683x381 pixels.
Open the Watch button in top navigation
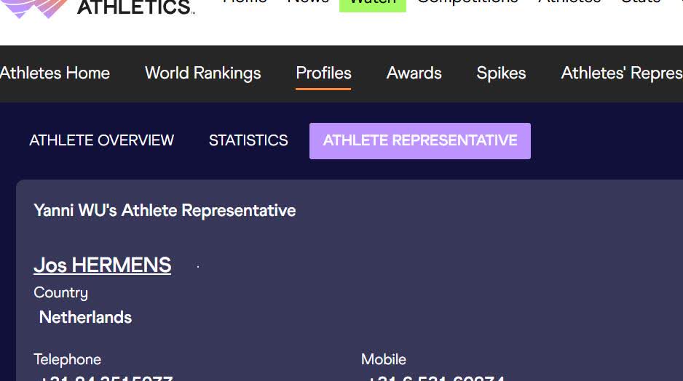pos(372,4)
